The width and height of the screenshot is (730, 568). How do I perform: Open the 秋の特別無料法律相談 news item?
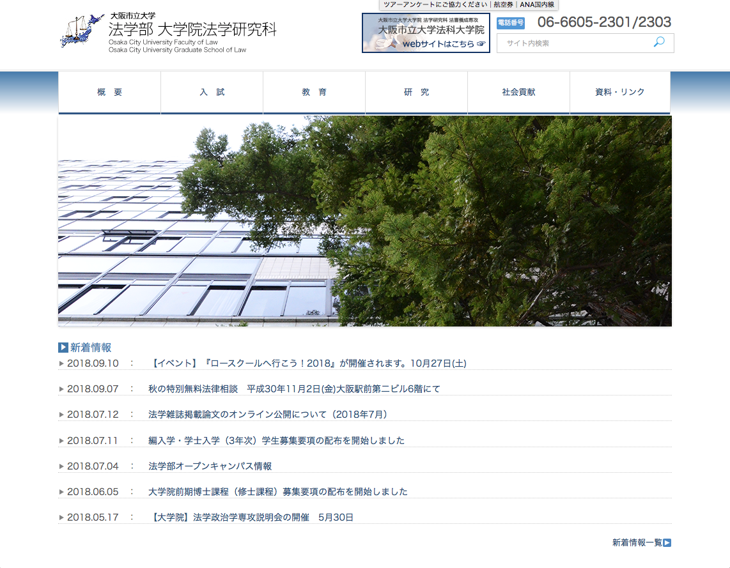tap(294, 389)
